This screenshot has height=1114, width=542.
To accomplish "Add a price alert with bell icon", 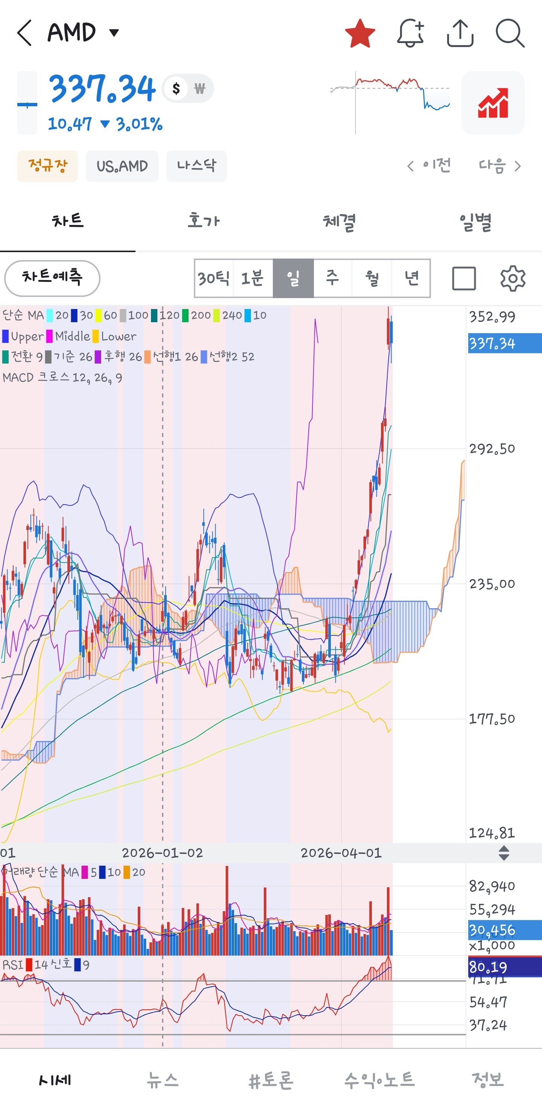I will 410,33.
